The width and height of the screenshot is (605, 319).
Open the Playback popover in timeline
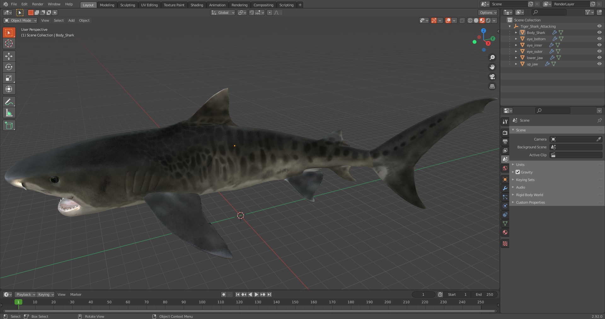25,294
